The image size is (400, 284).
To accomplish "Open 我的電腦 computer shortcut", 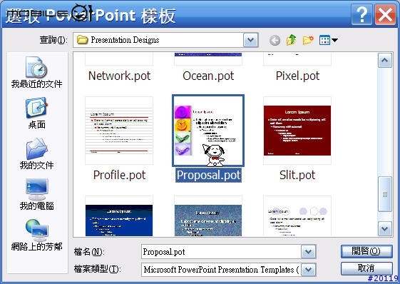I will point(36,195).
